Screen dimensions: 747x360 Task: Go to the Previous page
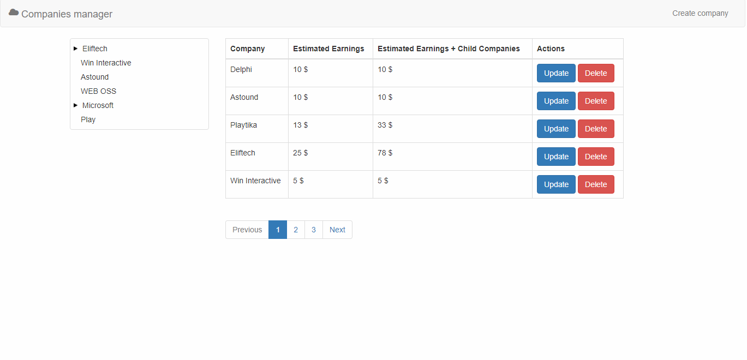click(x=247, y=230)
